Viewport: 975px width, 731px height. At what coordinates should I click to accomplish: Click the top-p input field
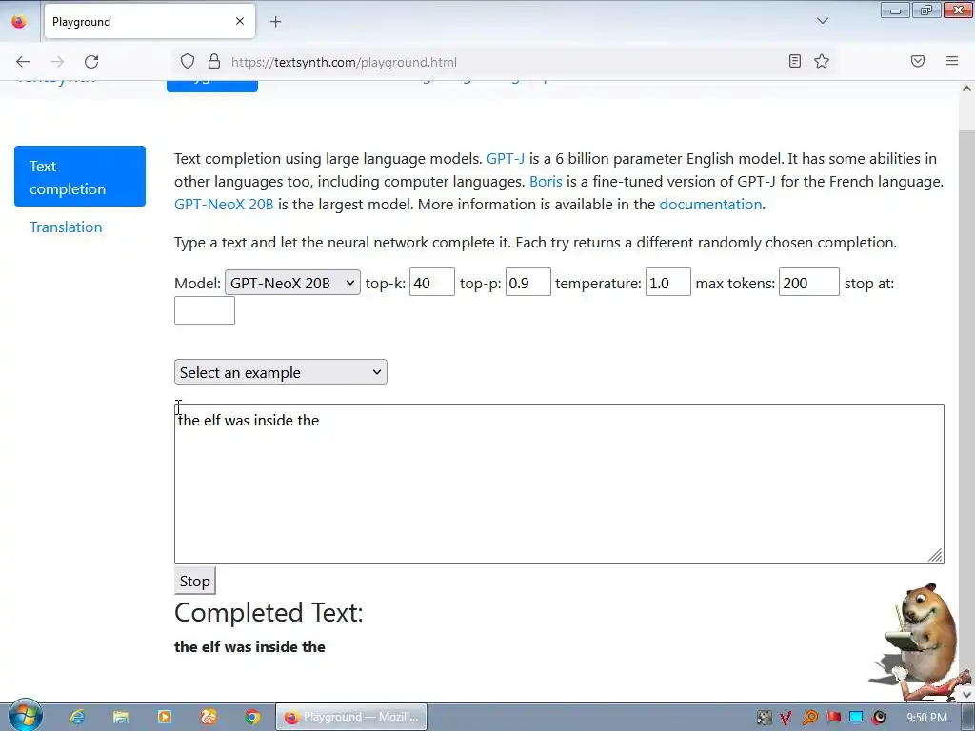pyautogui.click(x=527, y=282)
